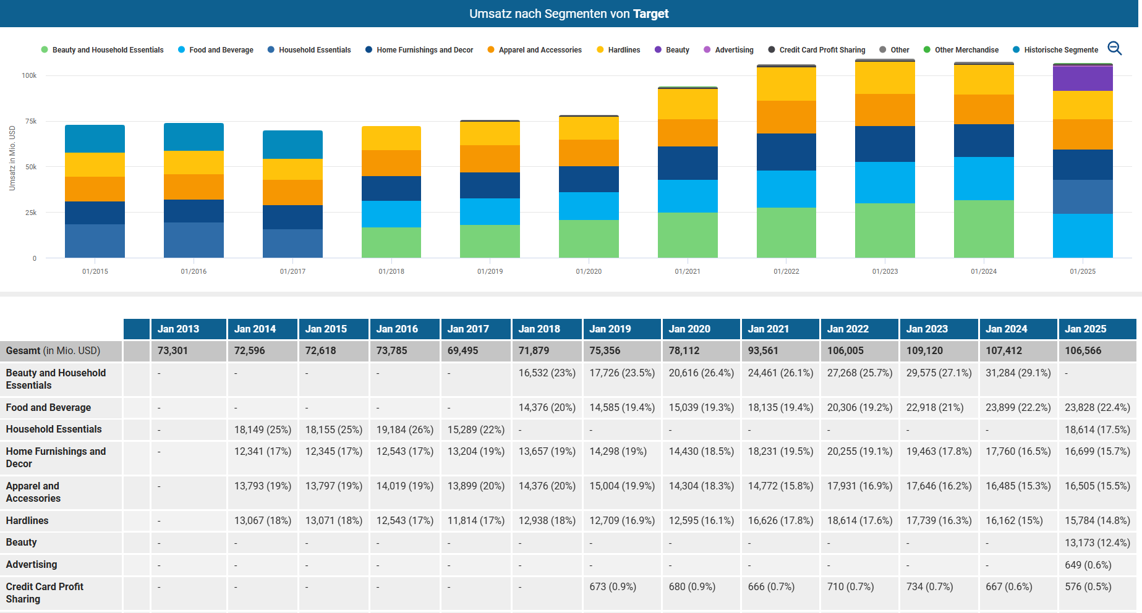Click the purple Beauty segment in 01/2025 bar
The height and width of the screenshot is (613, 1142).
coord(1083,78)
